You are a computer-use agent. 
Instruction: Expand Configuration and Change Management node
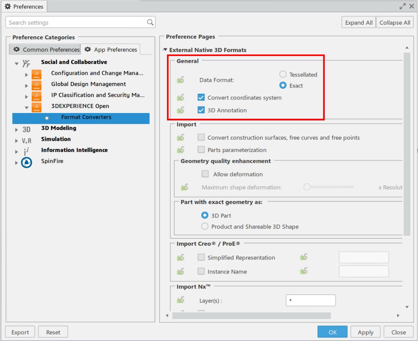point(27,75)
